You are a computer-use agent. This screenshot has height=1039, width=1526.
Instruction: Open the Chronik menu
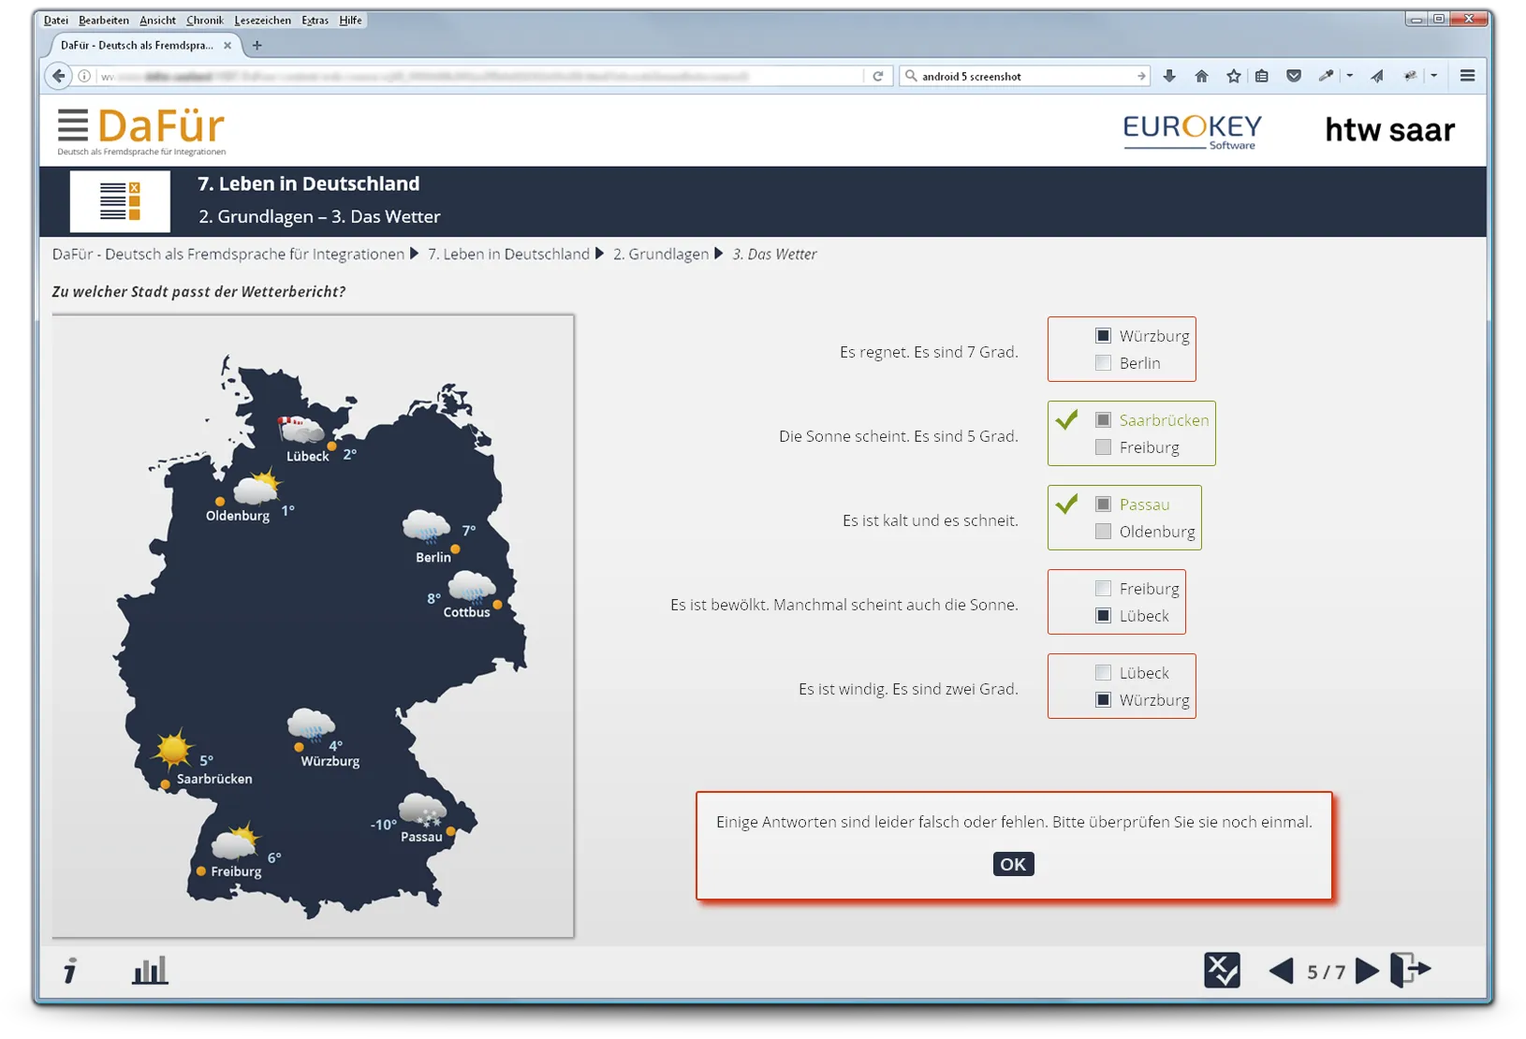[204, 21]
